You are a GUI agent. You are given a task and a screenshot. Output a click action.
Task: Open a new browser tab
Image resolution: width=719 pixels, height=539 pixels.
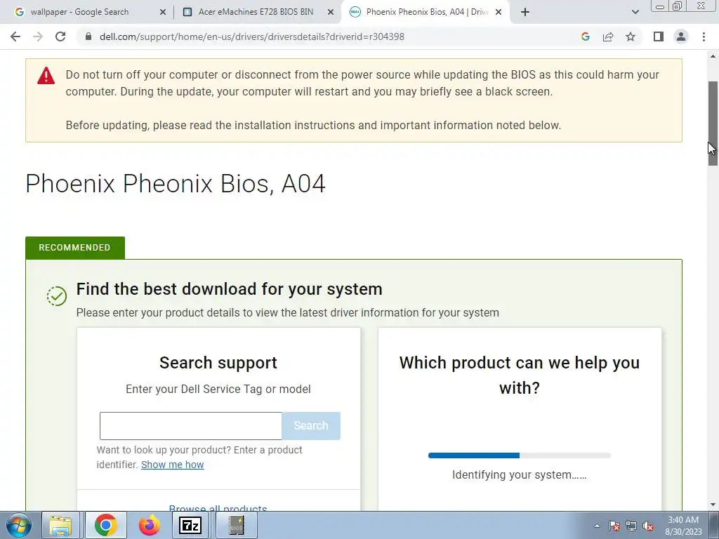click(x=525, y=12)
